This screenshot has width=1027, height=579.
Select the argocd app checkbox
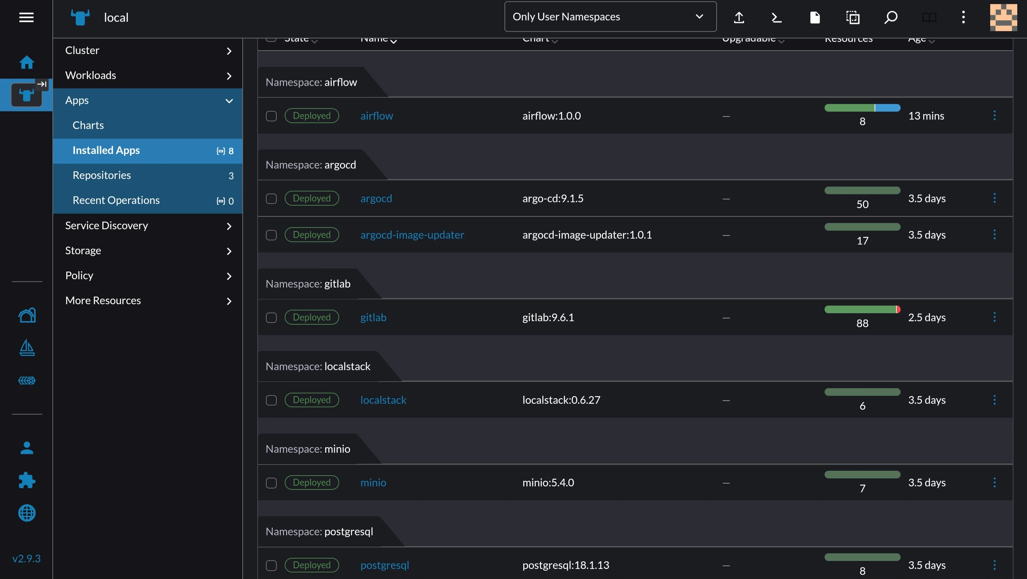tap(271, 198)
